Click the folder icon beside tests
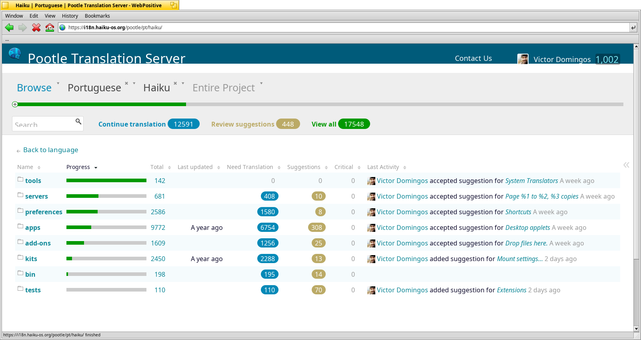 (x=20, y=288)
